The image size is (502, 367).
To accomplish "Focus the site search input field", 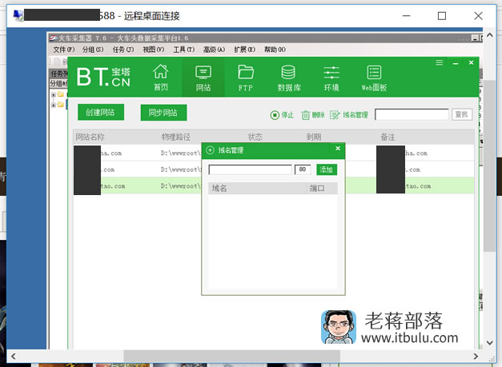I will pos(412,114).
